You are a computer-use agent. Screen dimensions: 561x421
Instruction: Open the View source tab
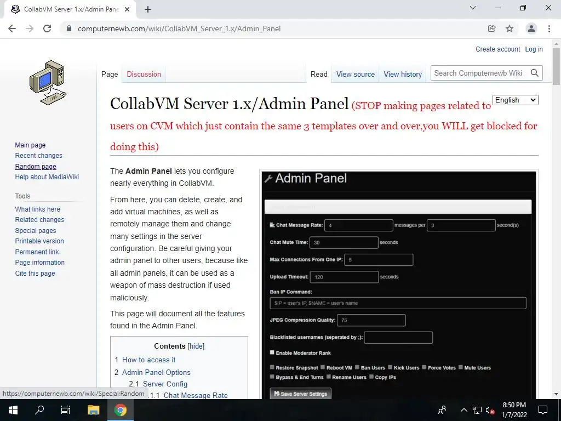pyautogui.click(x=355, y=74)
